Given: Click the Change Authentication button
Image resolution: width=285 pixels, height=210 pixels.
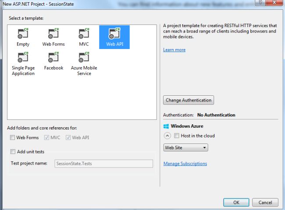Looking at the screenshot, I should click(189, 100).
